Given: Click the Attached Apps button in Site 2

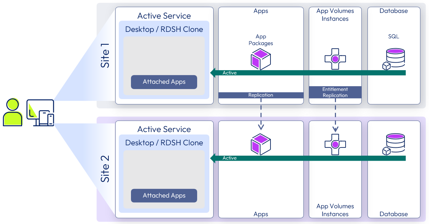Looking at the screenshot, I should [x=164, y=195].
